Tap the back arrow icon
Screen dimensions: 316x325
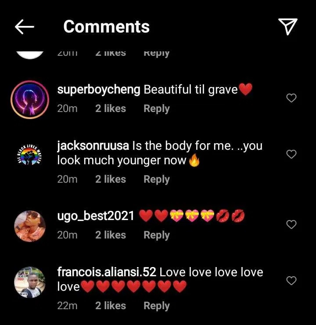tap(25, 27)
